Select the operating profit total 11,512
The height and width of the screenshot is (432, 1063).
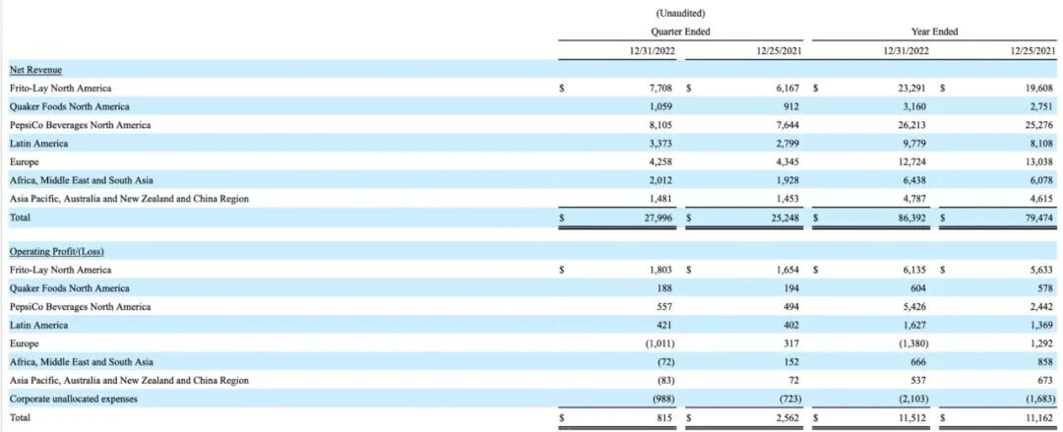pyautogui.click(x=912, y=418)
